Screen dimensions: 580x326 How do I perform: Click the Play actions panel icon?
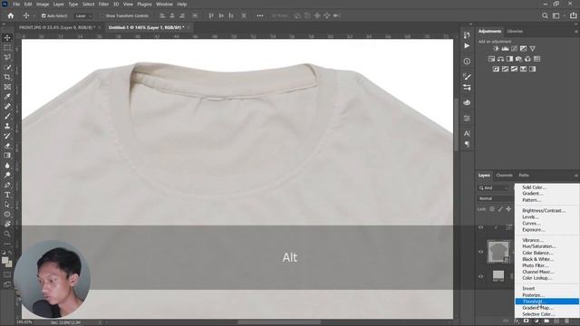point(467,46)
